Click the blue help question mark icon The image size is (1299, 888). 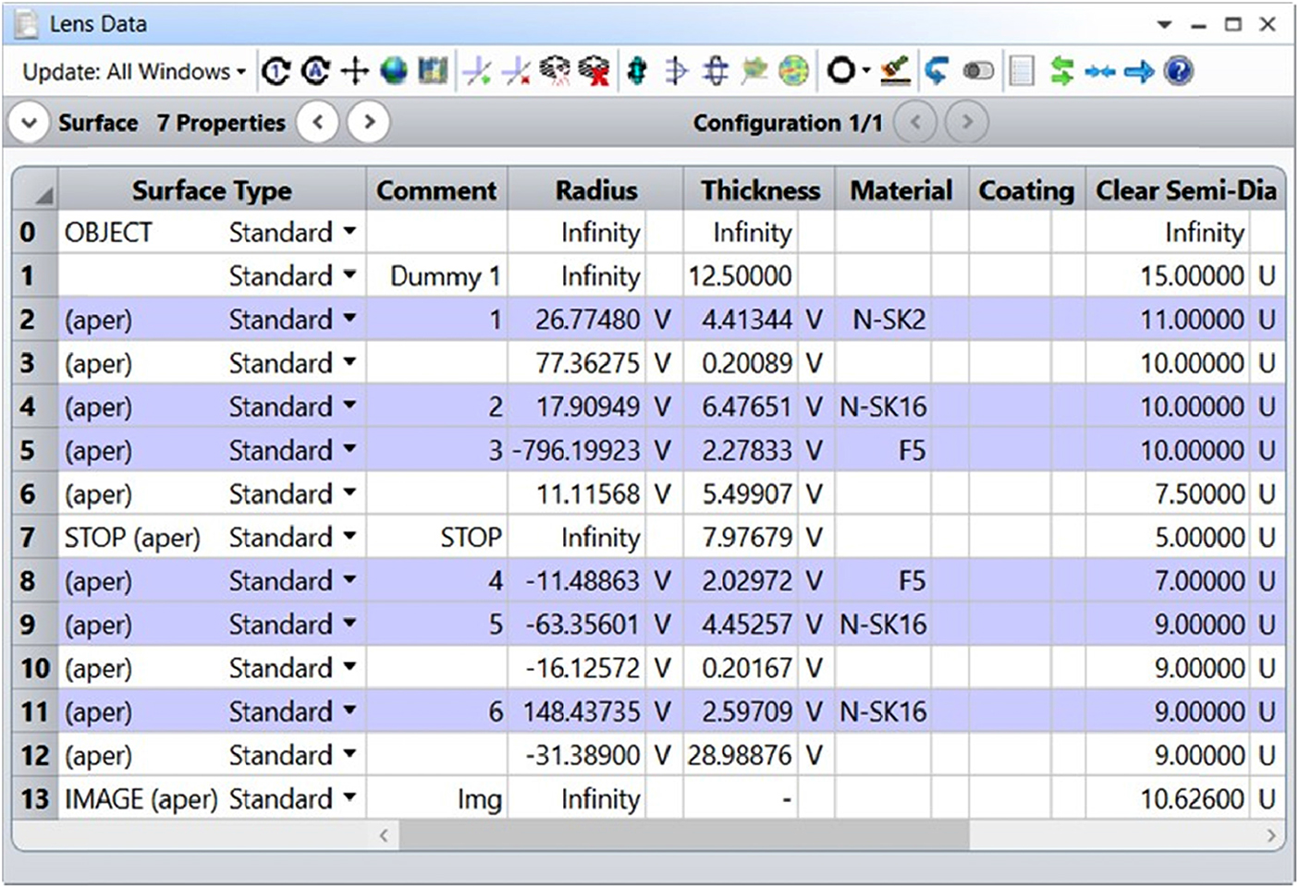(x=1178, y=71)
